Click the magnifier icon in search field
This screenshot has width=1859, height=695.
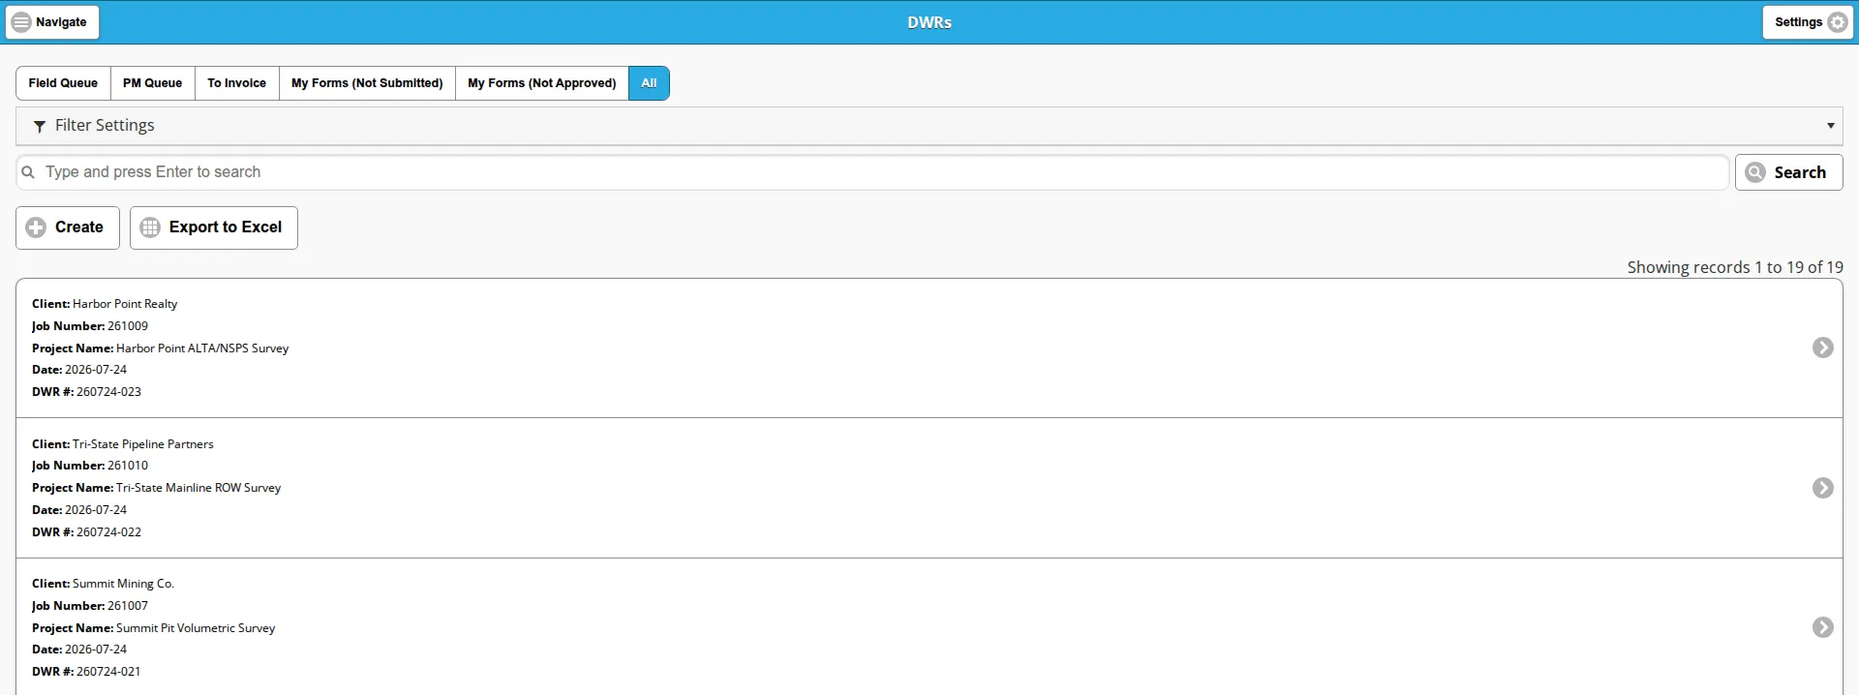tap(28, 172)
